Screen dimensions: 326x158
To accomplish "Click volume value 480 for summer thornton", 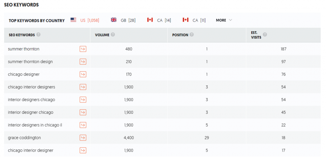I will (x=129, y=49).
